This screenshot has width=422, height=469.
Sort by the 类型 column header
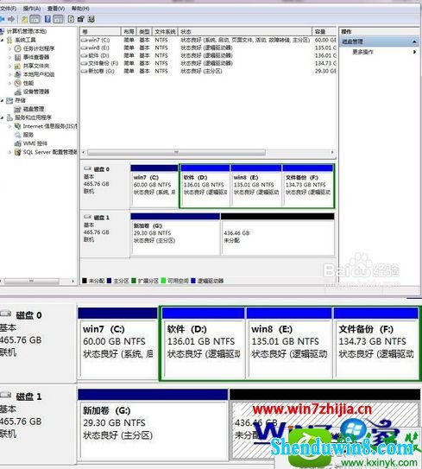(x=144, y=31)
